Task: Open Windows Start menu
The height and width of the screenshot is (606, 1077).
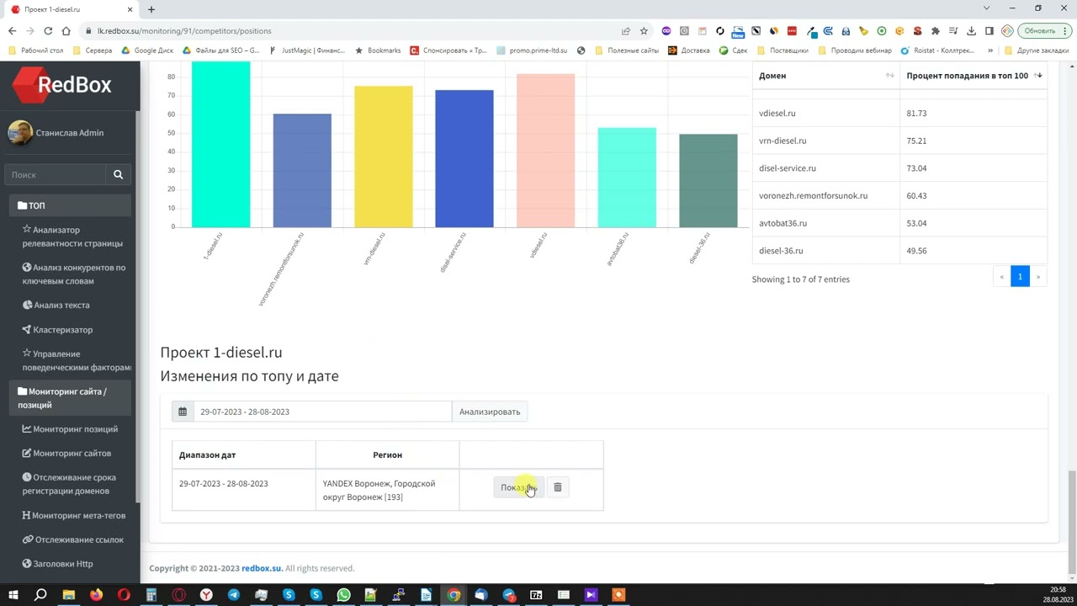Action: (13, 595)
